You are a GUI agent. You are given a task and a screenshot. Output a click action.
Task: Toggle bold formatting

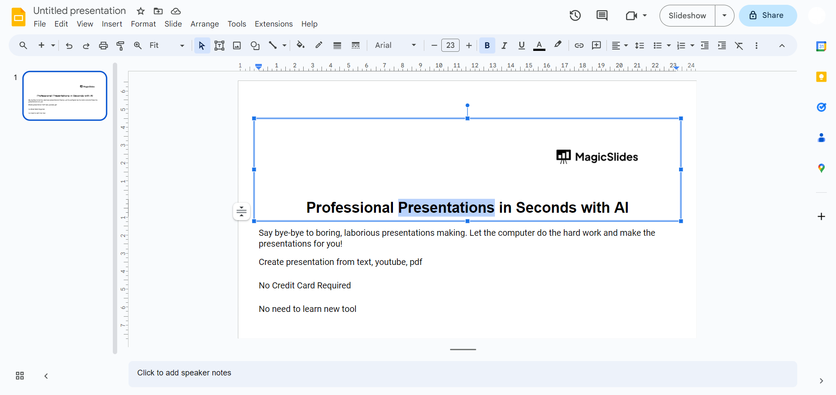(x=487, y=45)
